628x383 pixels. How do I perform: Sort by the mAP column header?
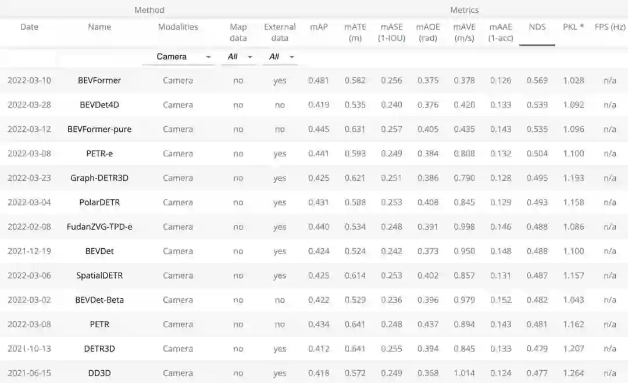(x=319, y=27)
